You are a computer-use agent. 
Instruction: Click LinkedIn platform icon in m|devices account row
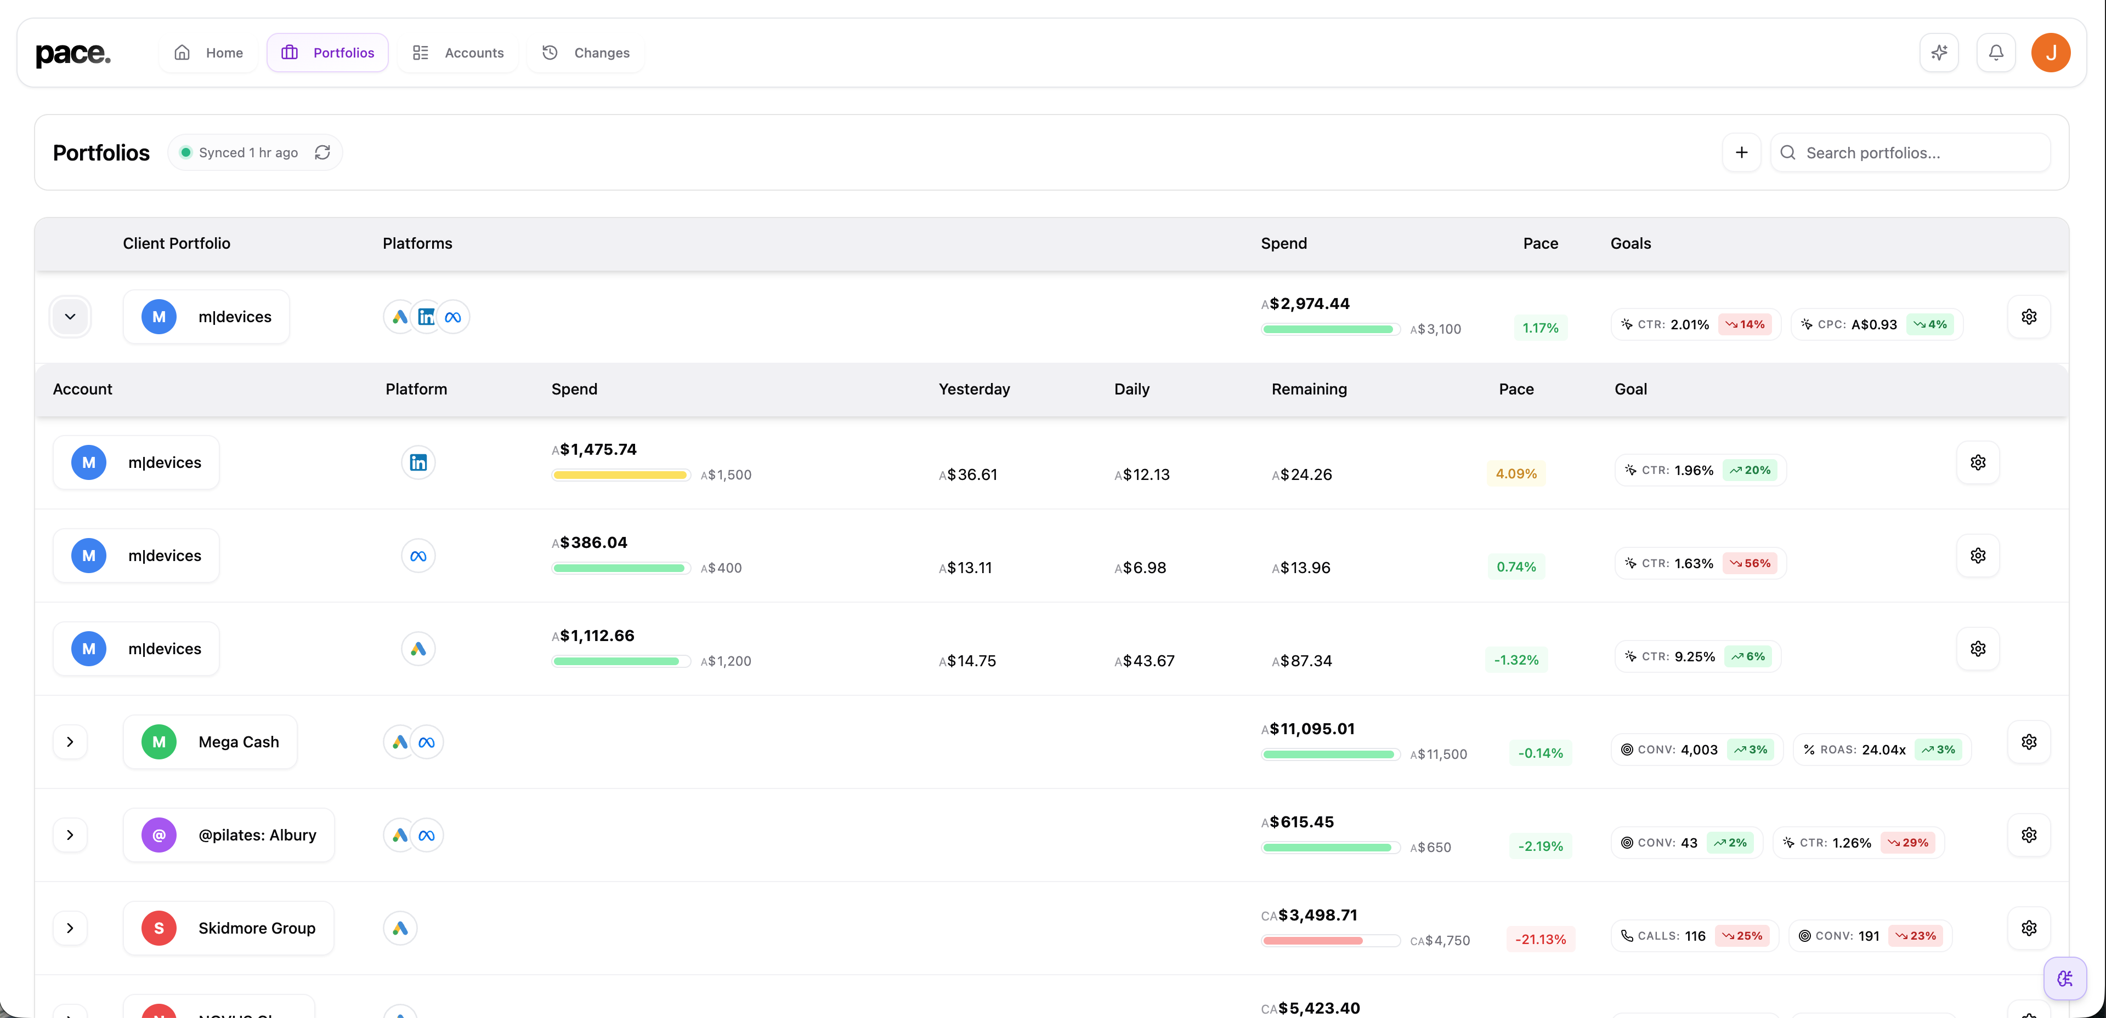[418, 462]
